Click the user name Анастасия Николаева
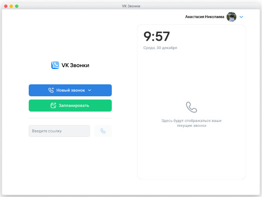Screen dimensions: 262x197 [205, 17]
